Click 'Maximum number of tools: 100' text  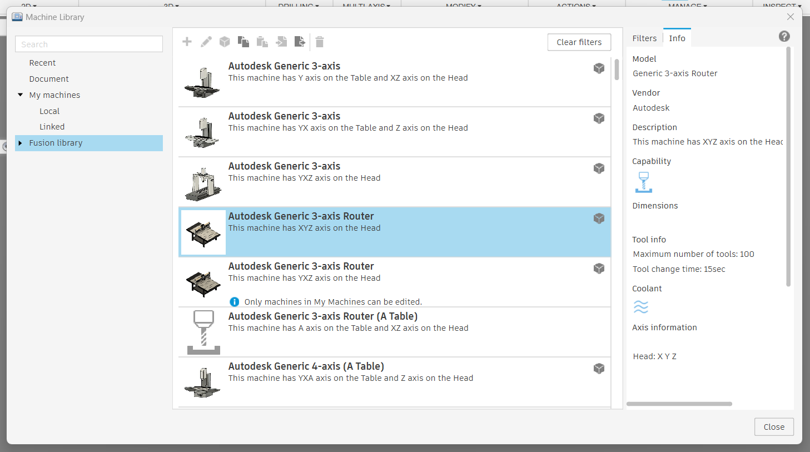[x=693, y=254]
